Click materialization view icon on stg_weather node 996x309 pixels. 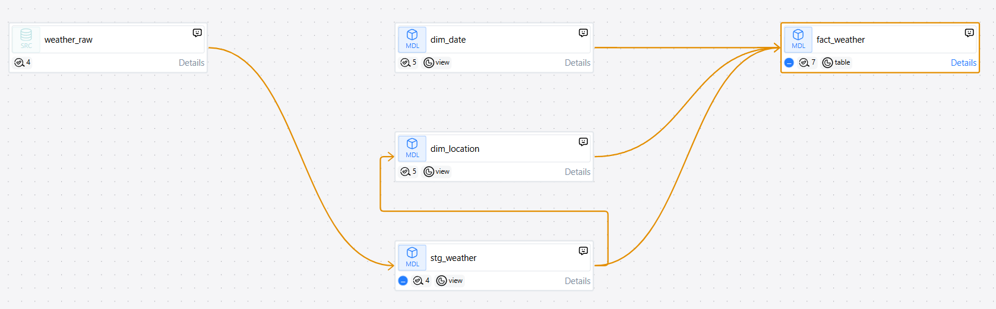click(x=442, y=281)
